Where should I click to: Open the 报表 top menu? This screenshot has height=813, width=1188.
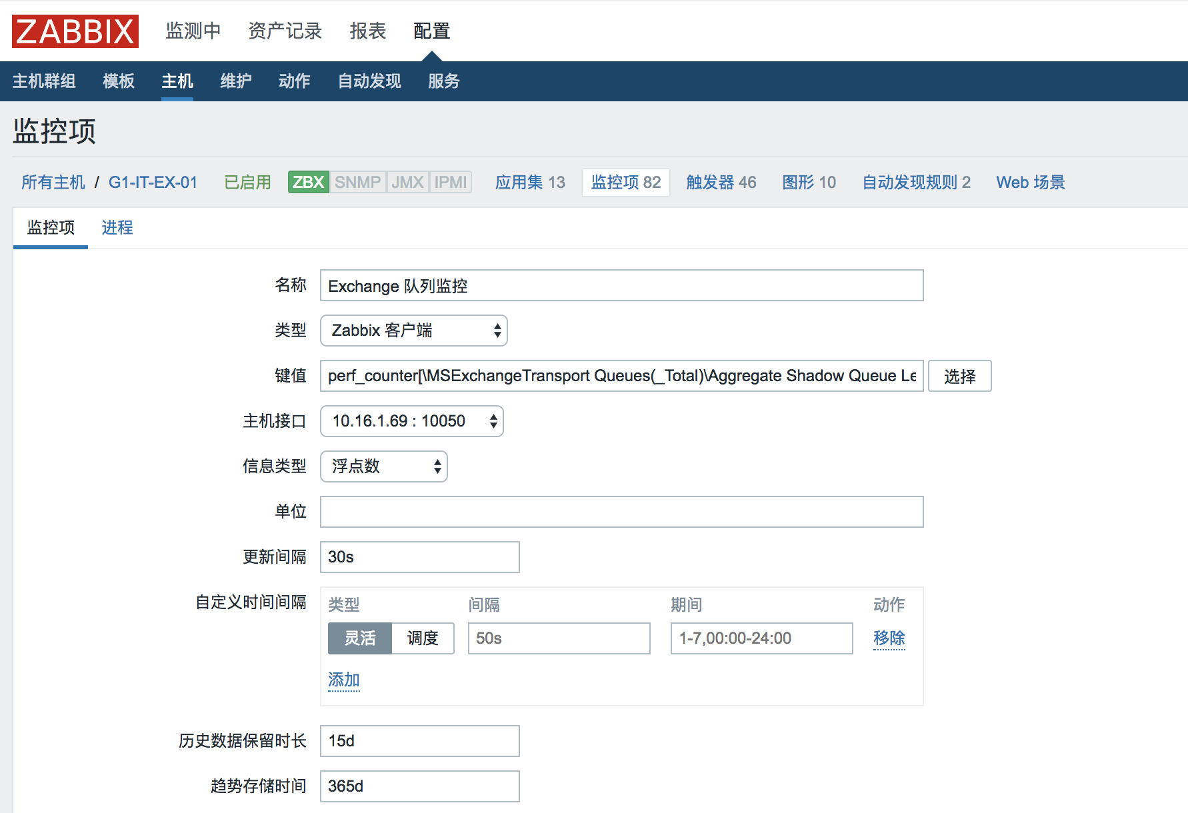click(x=368, y=31)
